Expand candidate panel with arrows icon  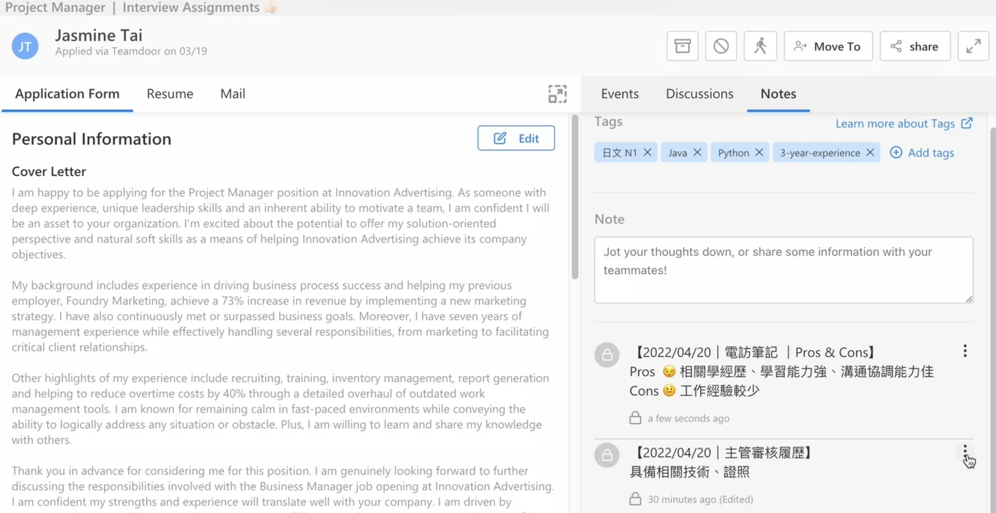pyautogui.click(x=973, y=46)
